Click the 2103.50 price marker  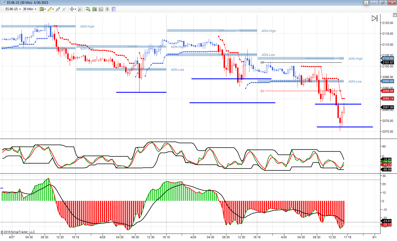pyautogui.click(x=388, y=58)
